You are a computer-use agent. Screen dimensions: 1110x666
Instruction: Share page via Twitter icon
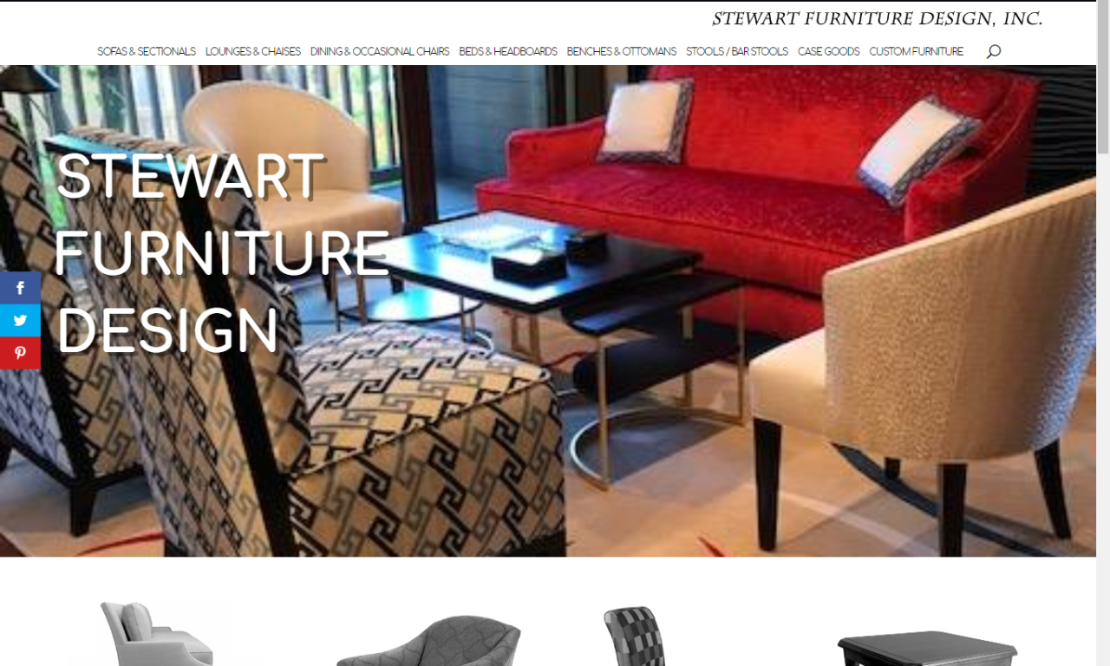(x=20, y=320)
